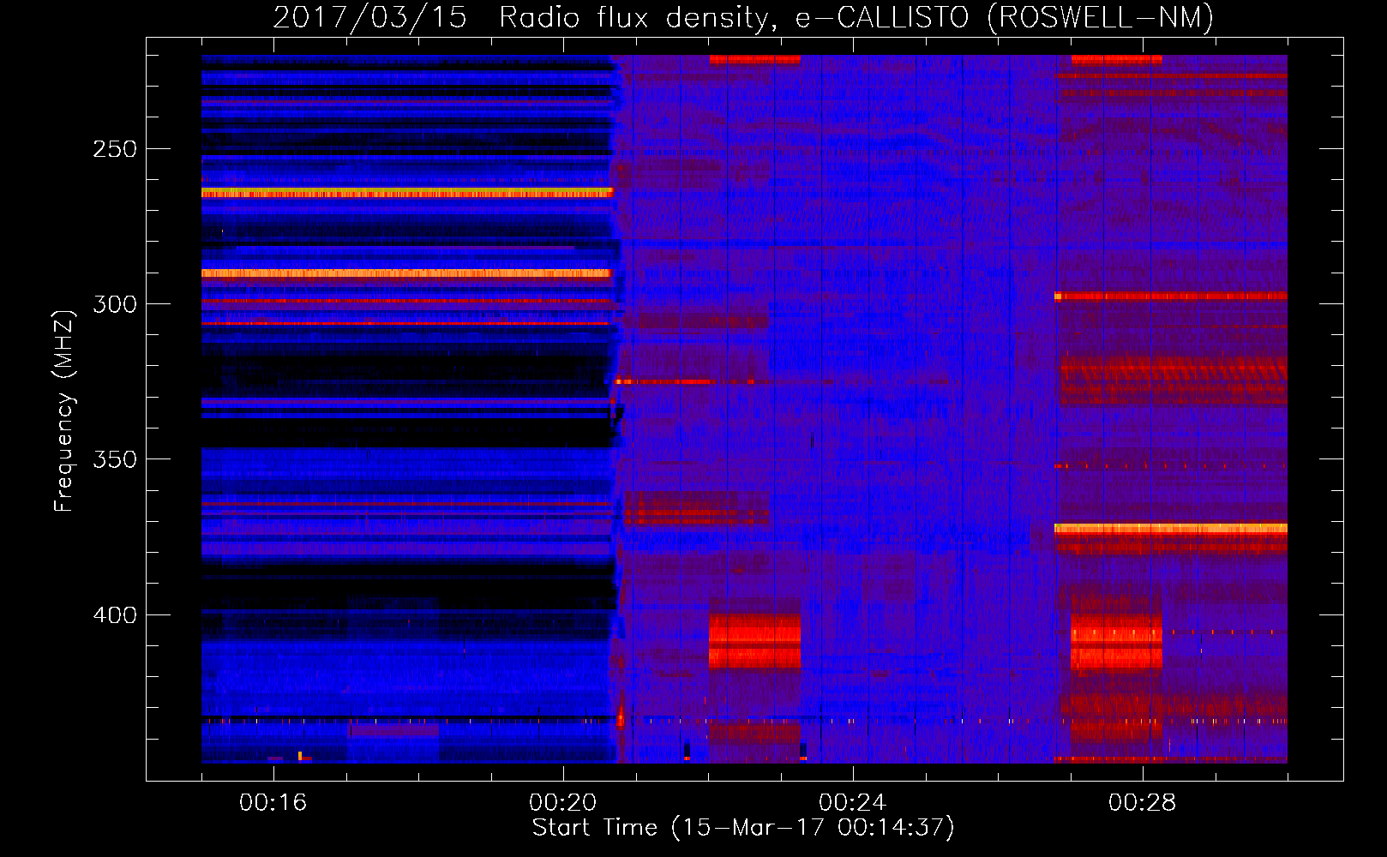1387x857 pixels.
Task: Click the 300 frequency tick label
Action: pyautogui.click(x=115, y=304)
